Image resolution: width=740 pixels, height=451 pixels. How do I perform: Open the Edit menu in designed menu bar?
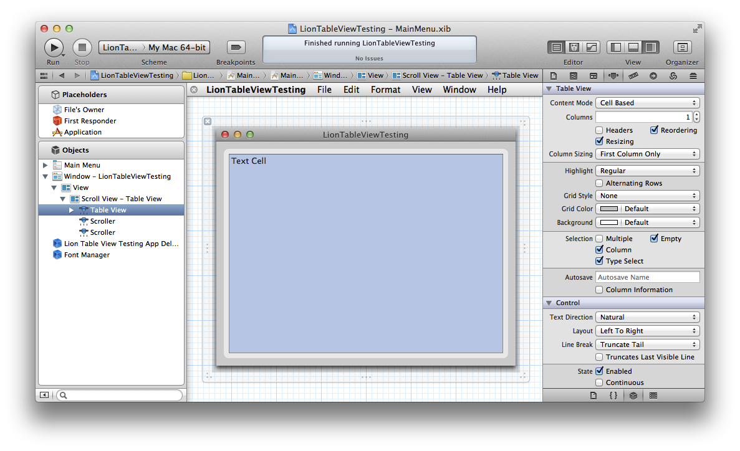click(351, 90)
